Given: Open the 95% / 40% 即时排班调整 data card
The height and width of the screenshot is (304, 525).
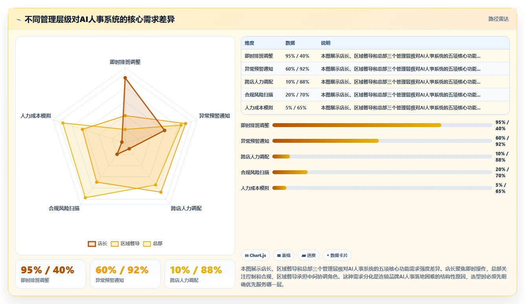Looking at the screenshot, I should [51, 274].
